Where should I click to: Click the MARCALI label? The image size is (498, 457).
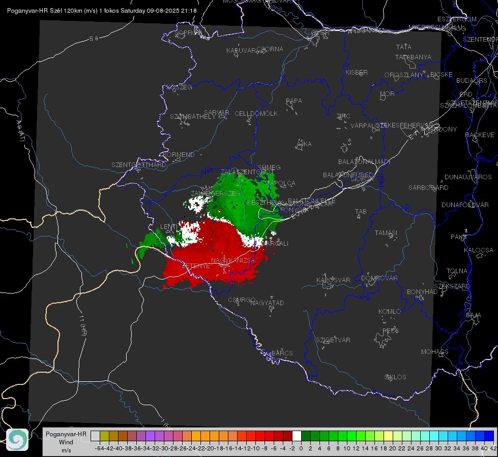pos(276,244)
